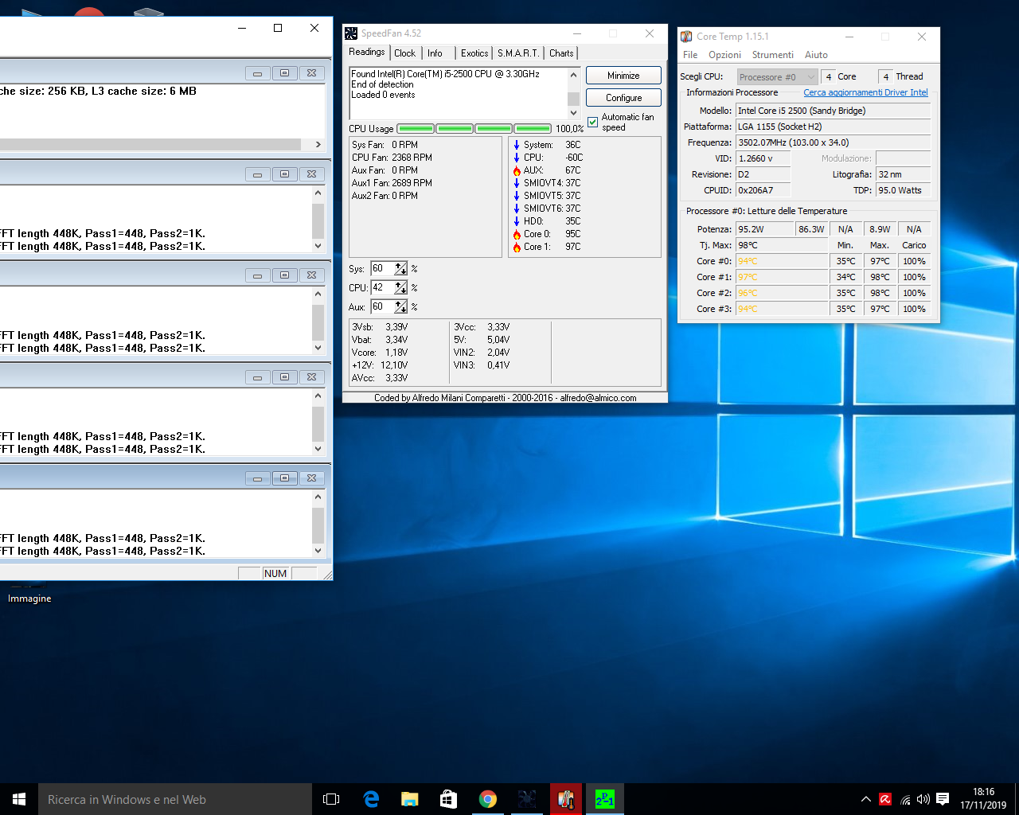
Task: Click the CPU Fan 2368 RPM reading
Action: (392, 158)
